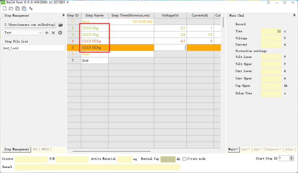Create a new step file from toolbar
Viewport: 298px width, 173px height.
click(x=4, y=9)
